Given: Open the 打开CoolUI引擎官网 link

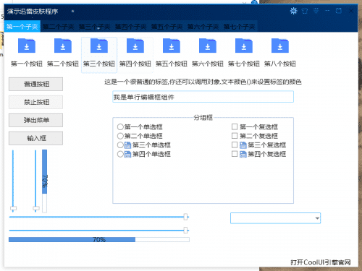Looking at the screenshot, I should [x=321, y=262].
